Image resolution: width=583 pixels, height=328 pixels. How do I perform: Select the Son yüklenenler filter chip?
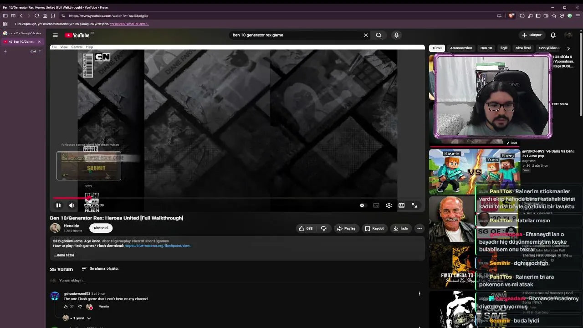549,48
